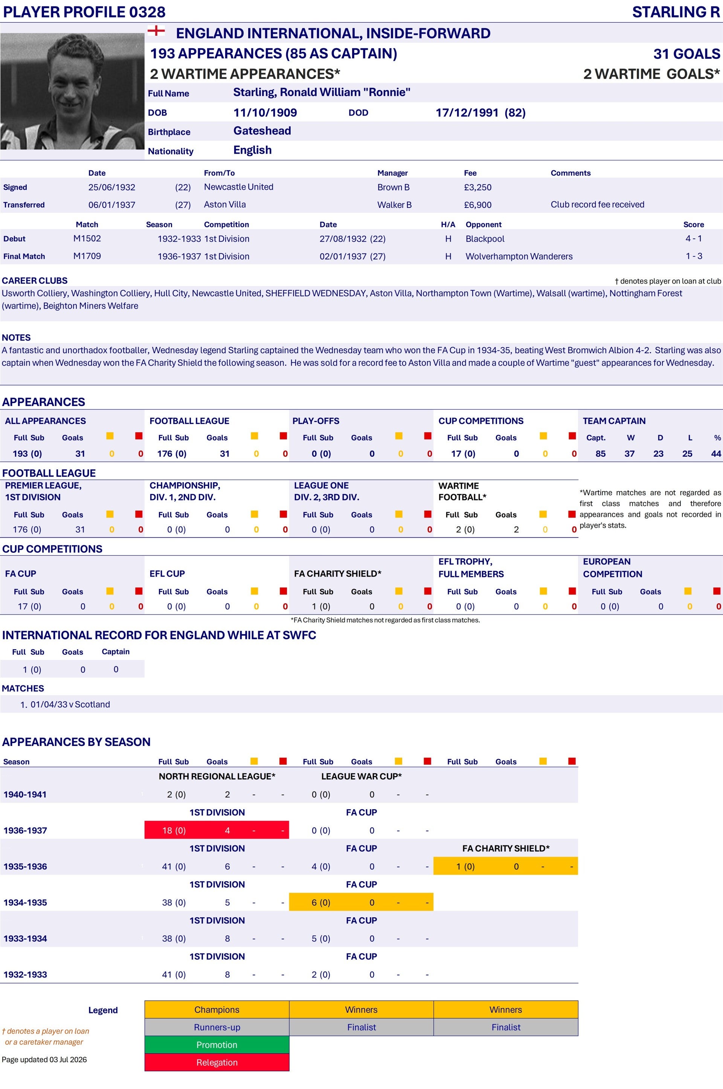Click the Ronnie Starling player photo
This screenshot has height=1089, width=723.
(x=72, y=91)
